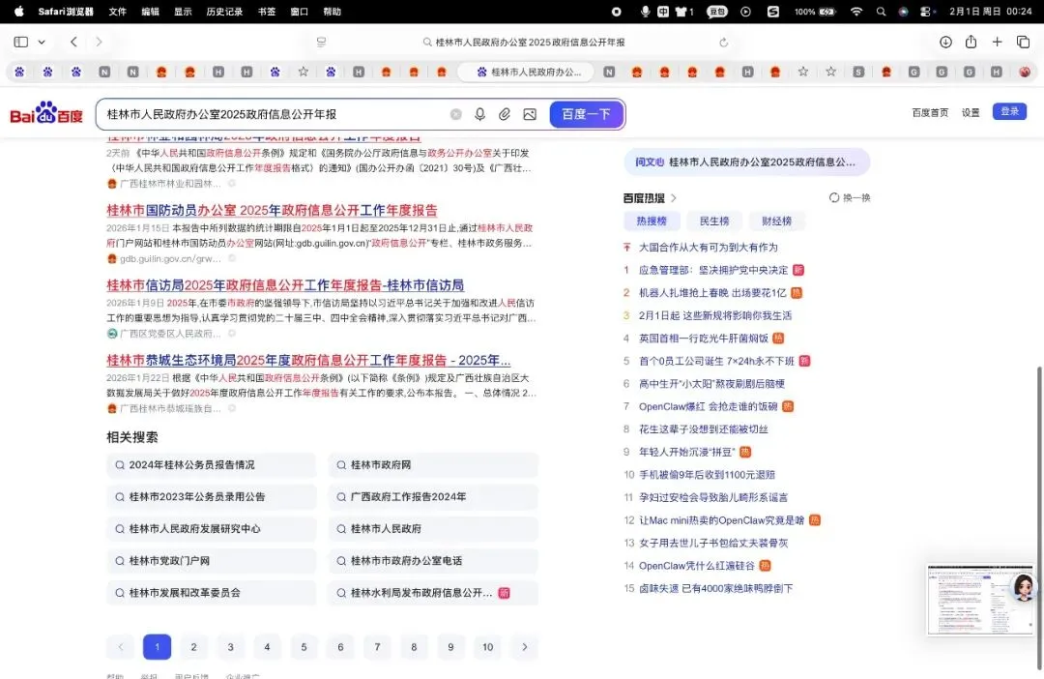
Task: Open a new tab with plus button
Action: tap(997, 42)
